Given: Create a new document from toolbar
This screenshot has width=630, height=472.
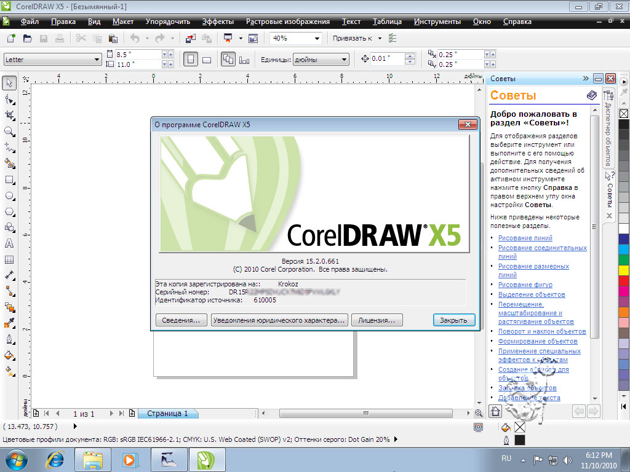Looking at the screenshot, I should tap(11, 38).
